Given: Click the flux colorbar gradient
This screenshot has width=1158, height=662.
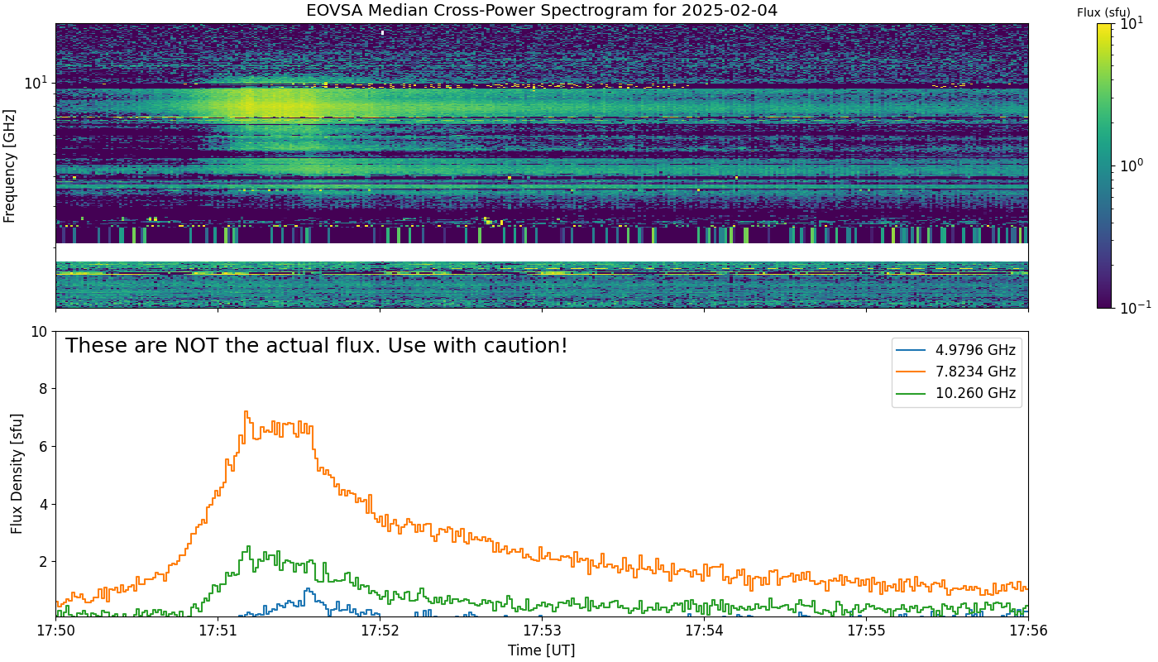Looking at the screenshot, I should [1104, 165].
